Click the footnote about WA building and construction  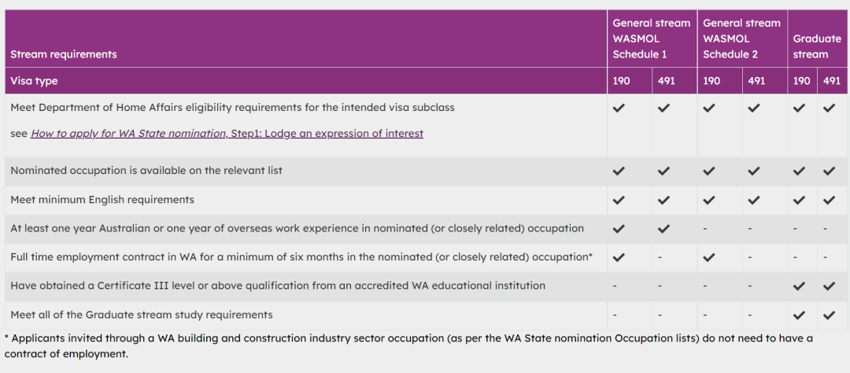pos(408,346)
